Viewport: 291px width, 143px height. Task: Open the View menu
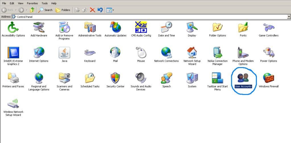(20, 3)
